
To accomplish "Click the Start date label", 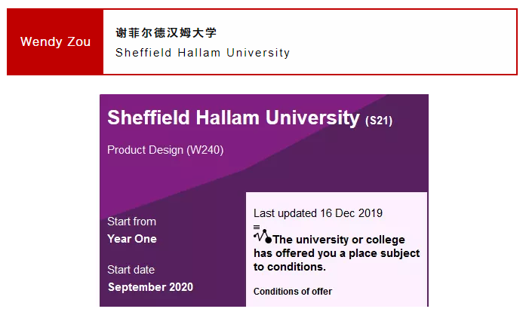I will (131, 270).
